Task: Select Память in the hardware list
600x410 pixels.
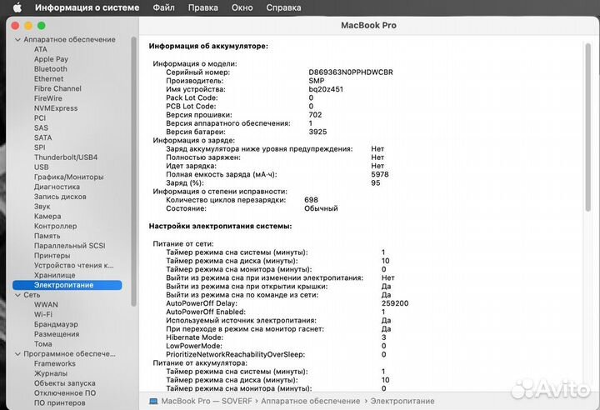Action: pyautogui.click(x=47, y=236)
